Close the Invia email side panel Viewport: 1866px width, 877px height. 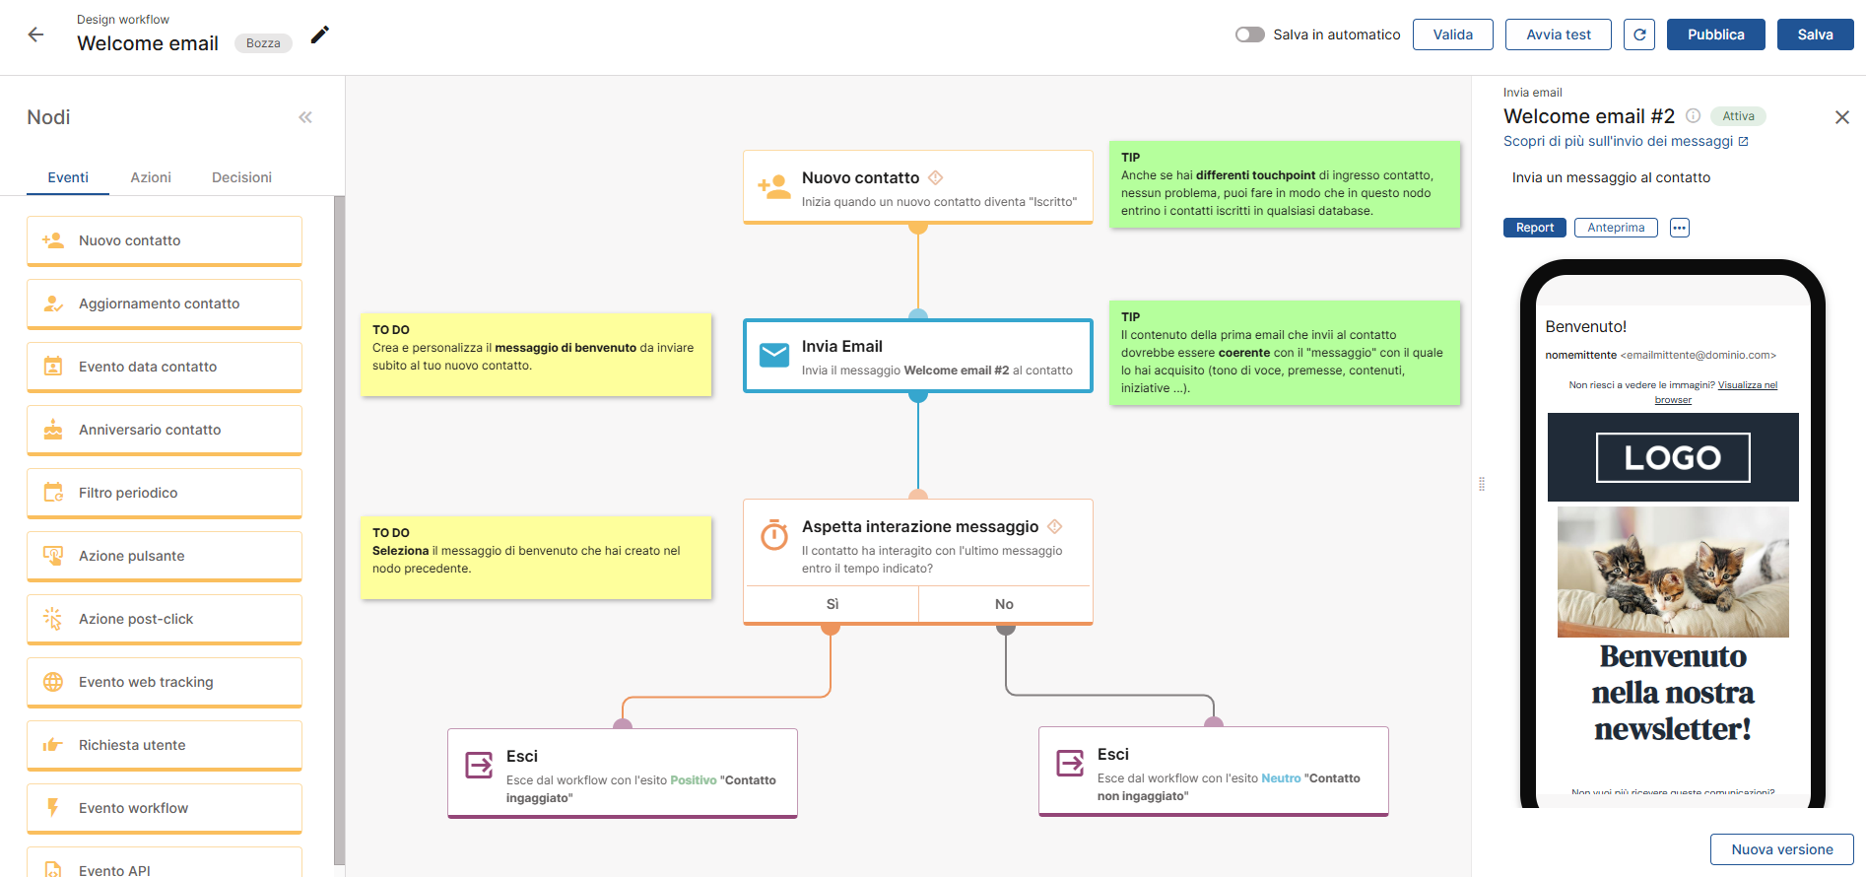tap(1841, 117)
